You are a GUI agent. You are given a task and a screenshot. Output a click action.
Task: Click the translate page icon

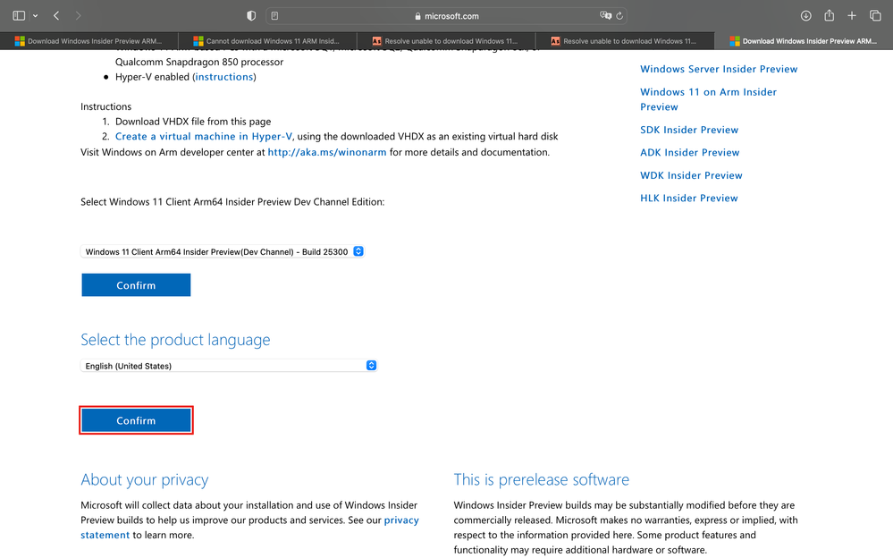click(605, 15)
